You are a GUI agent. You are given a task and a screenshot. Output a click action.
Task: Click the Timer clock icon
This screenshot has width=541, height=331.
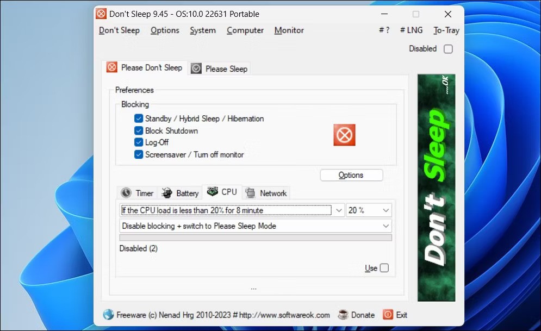[x=126, y=193]
